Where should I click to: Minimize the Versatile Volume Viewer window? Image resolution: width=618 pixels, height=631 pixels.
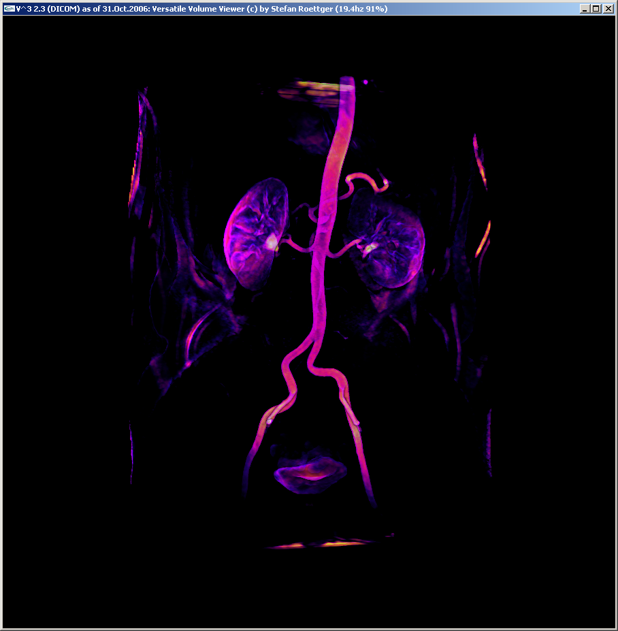click(x=585, y=8)
